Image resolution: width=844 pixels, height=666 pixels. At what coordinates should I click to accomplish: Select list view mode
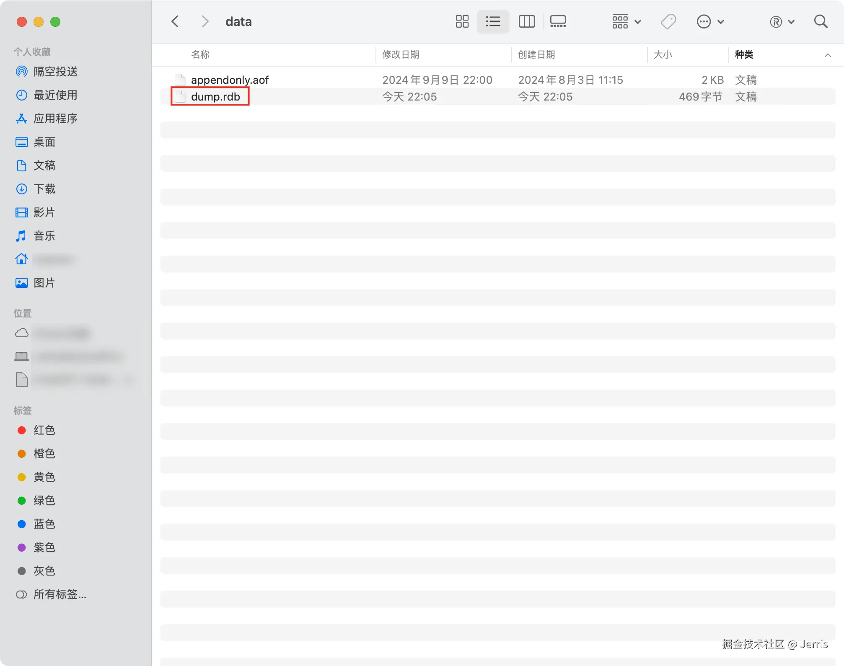pyautogui.click(x=493, y=21)
